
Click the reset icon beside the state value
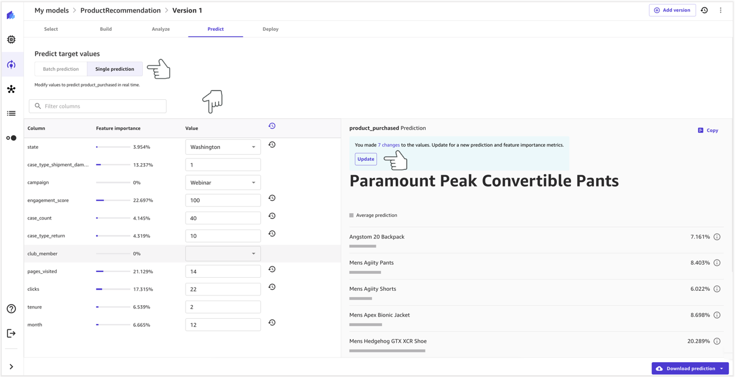click(x=272, y=145)
